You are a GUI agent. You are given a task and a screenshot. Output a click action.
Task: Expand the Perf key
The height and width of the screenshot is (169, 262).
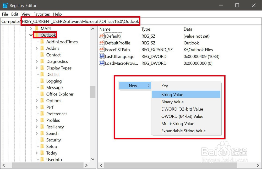click(x=37, y=107)
